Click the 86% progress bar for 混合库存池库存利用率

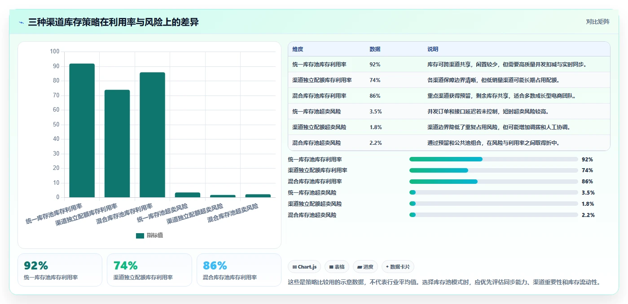pyautogui.click(x=494, y=182)
